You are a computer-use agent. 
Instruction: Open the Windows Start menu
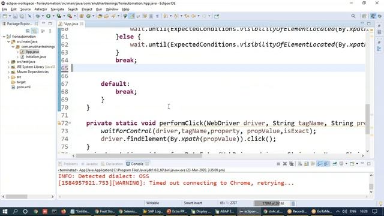point(5,211)
